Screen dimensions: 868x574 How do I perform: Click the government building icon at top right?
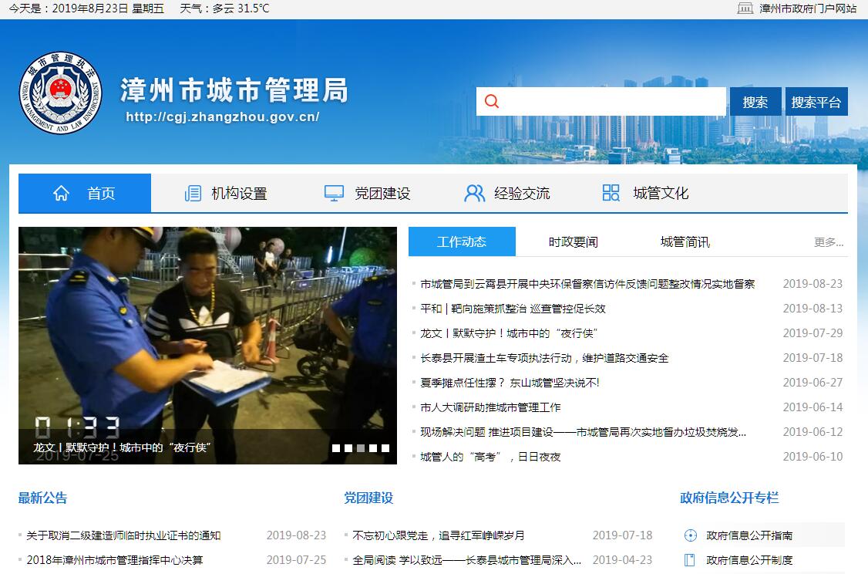click(745, 8)
